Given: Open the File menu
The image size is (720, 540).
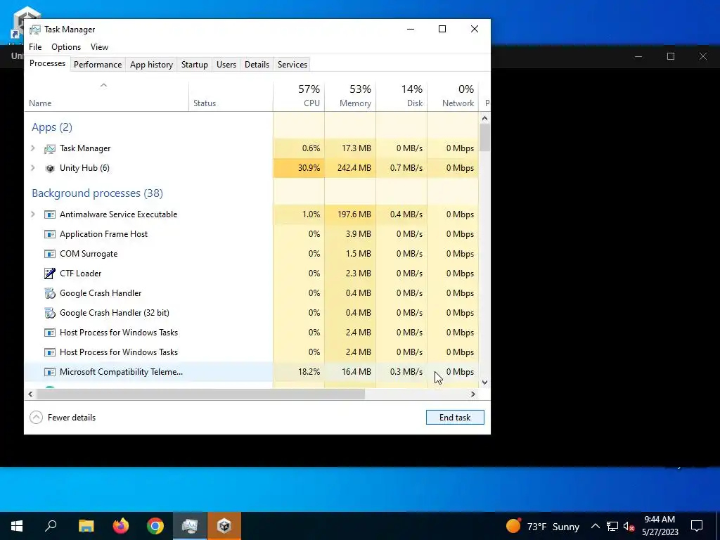Looking at the screenshot, I should coord(35,47).
